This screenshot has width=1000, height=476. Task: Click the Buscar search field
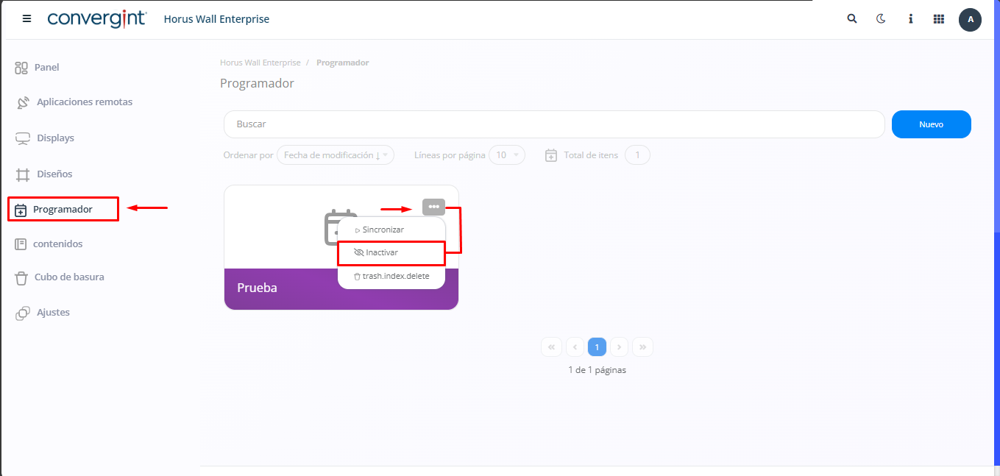pos(553,124)
